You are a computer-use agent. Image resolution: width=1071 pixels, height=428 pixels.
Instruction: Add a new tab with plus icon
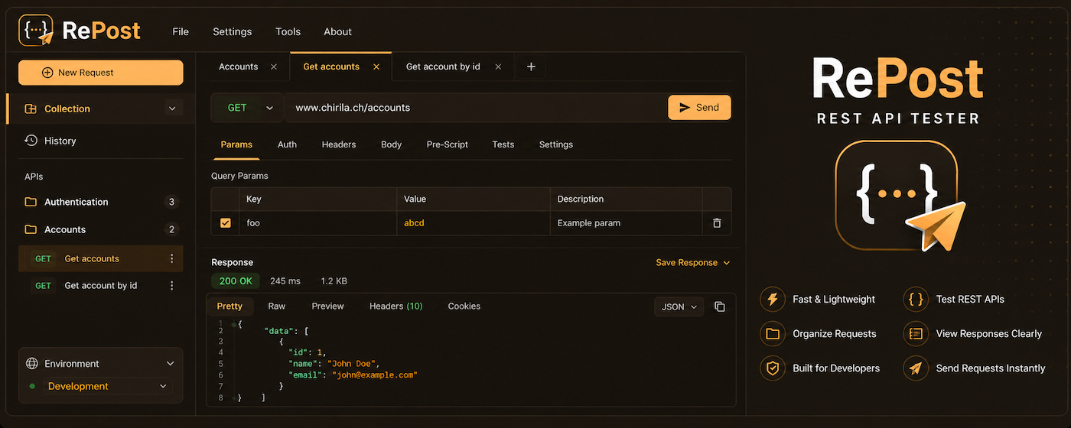click(x=531, y=66)
